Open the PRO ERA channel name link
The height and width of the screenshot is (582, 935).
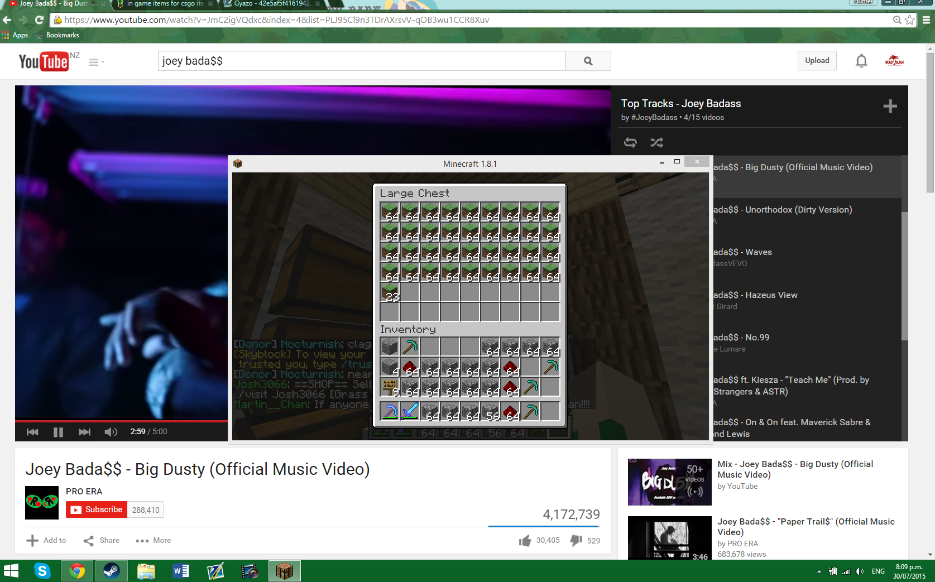click(x=84, y=492)
